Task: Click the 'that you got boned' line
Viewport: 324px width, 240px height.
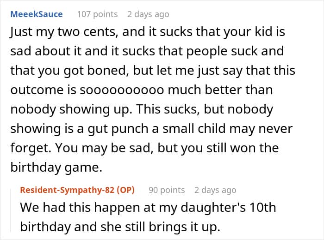Action: pos(153,71)
